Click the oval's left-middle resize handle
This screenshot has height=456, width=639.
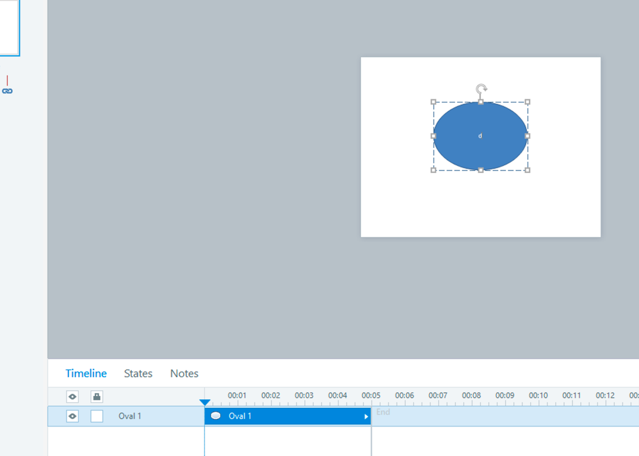pos(433,136)
